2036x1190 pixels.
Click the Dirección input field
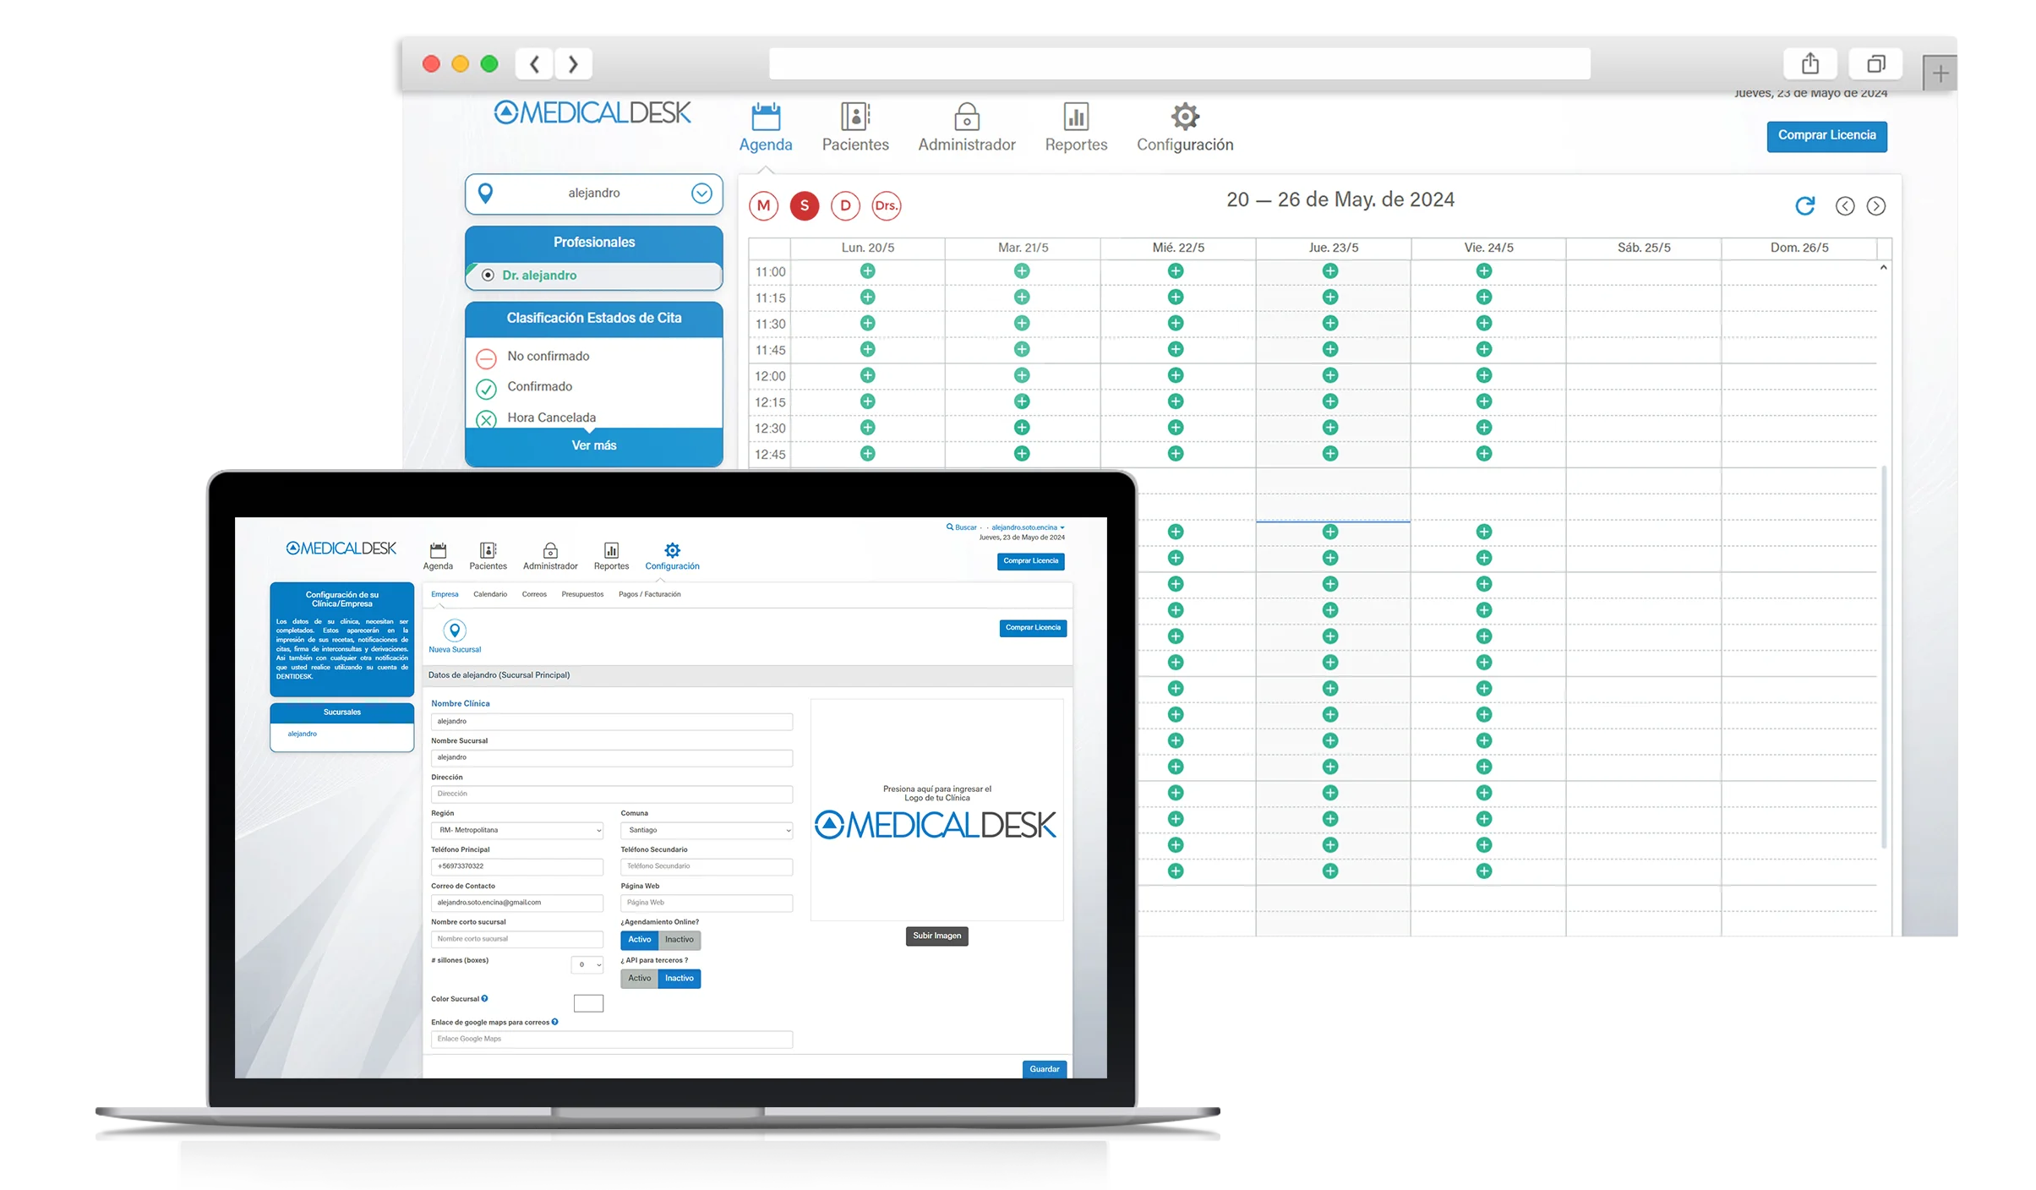(612, 794)
